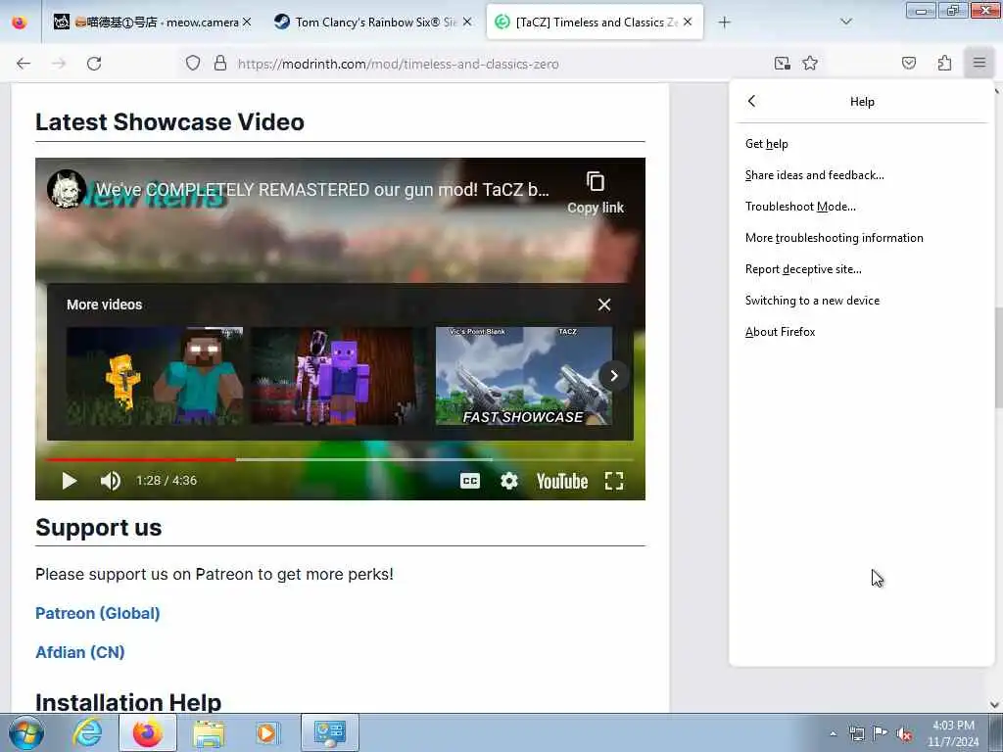Show next suggested videos with arrow
This screenshot has width=1003, height=752.
coord(614,375)
